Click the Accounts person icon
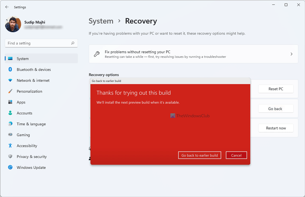The height and width of the screenshot is (197, 305). (x=10, y=113)
